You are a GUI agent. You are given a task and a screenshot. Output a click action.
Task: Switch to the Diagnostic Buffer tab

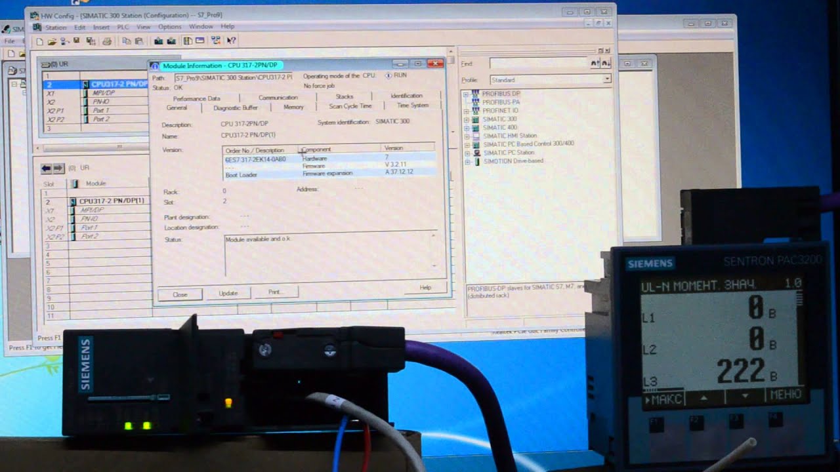click(x=235, y=108)
